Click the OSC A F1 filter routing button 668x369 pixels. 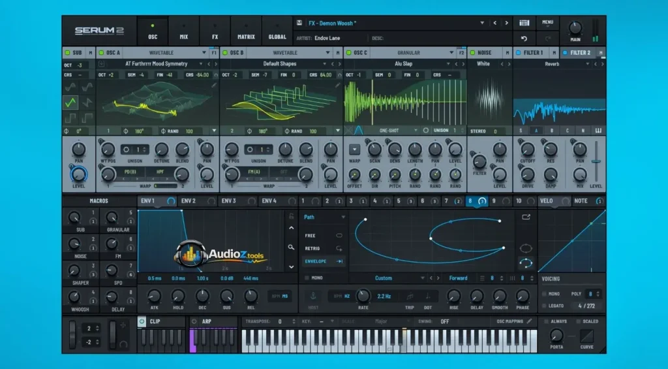click(214, 52)
